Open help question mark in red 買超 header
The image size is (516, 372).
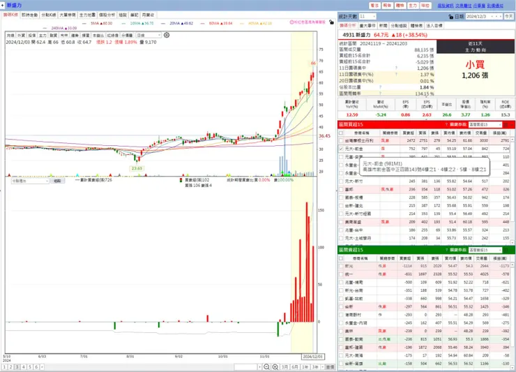446,124
